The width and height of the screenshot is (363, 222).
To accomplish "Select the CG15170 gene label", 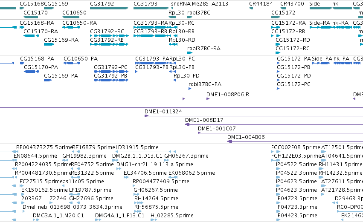I will [36, 12].
